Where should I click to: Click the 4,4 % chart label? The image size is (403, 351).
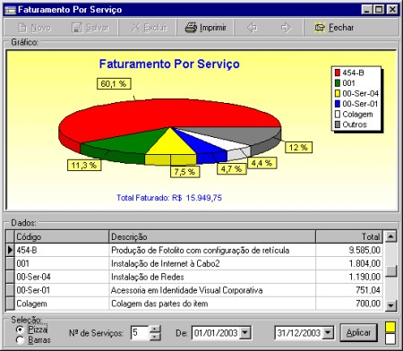(262, 163)
